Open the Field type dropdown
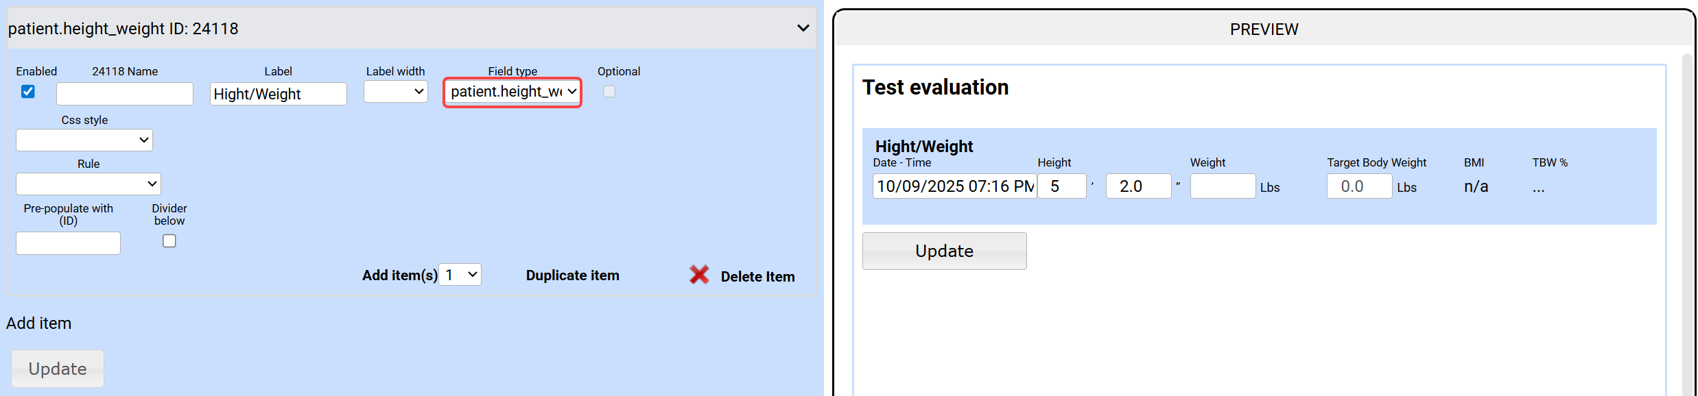This screenshot has height=396, width=1698. [512, 92]
